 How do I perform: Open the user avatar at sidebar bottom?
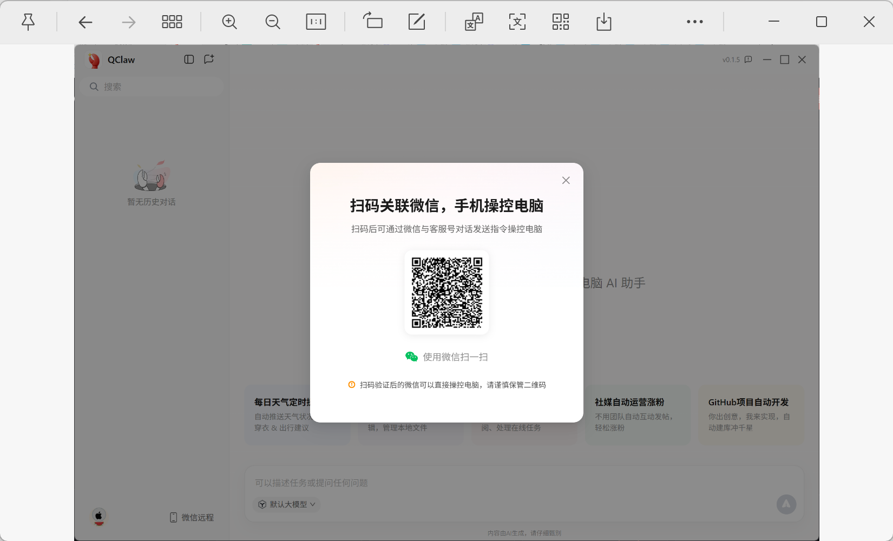click(x=99, y=517)
